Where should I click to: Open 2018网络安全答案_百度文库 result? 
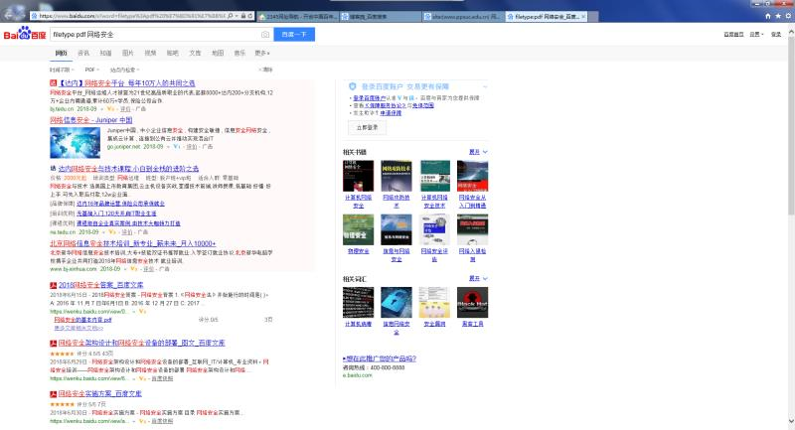[x=101, y=285]
